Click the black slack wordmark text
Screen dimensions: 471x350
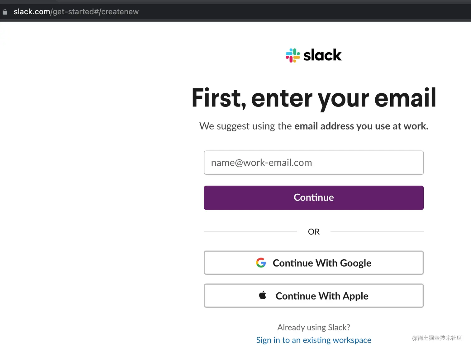(322, 55)
